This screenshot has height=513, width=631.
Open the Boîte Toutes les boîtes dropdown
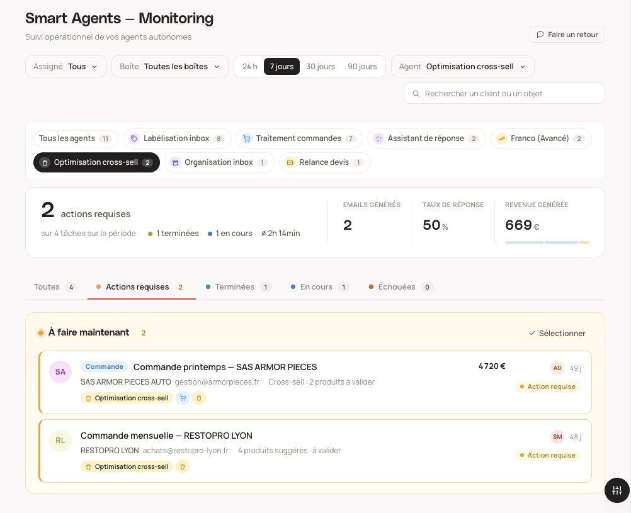pyautogui.click(x=170, y=66)
